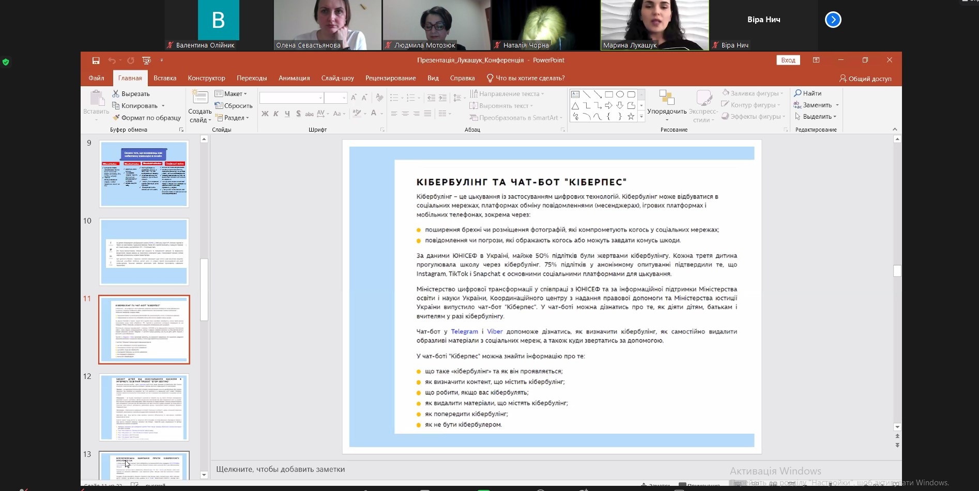Click the Redo icon in quick access toolbar
Image resolution: width=979 pixels, height=491 pixels.
click(x=131, y=60)
